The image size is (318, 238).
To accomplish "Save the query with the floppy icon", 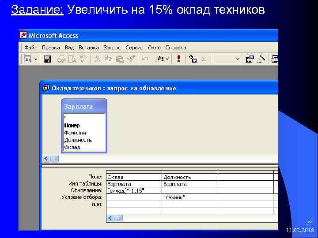I will point(47,59).
